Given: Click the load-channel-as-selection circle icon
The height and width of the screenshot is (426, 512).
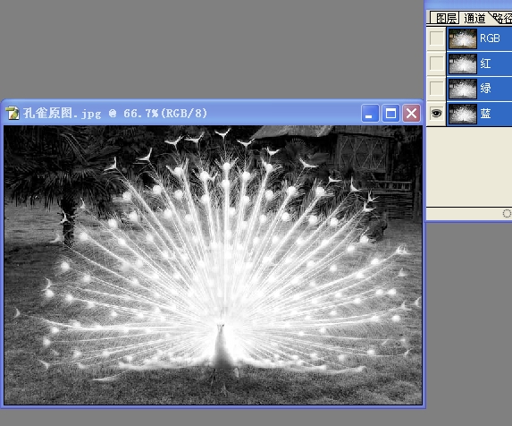Looking at the screenshot, I should (x=508, y=214).
